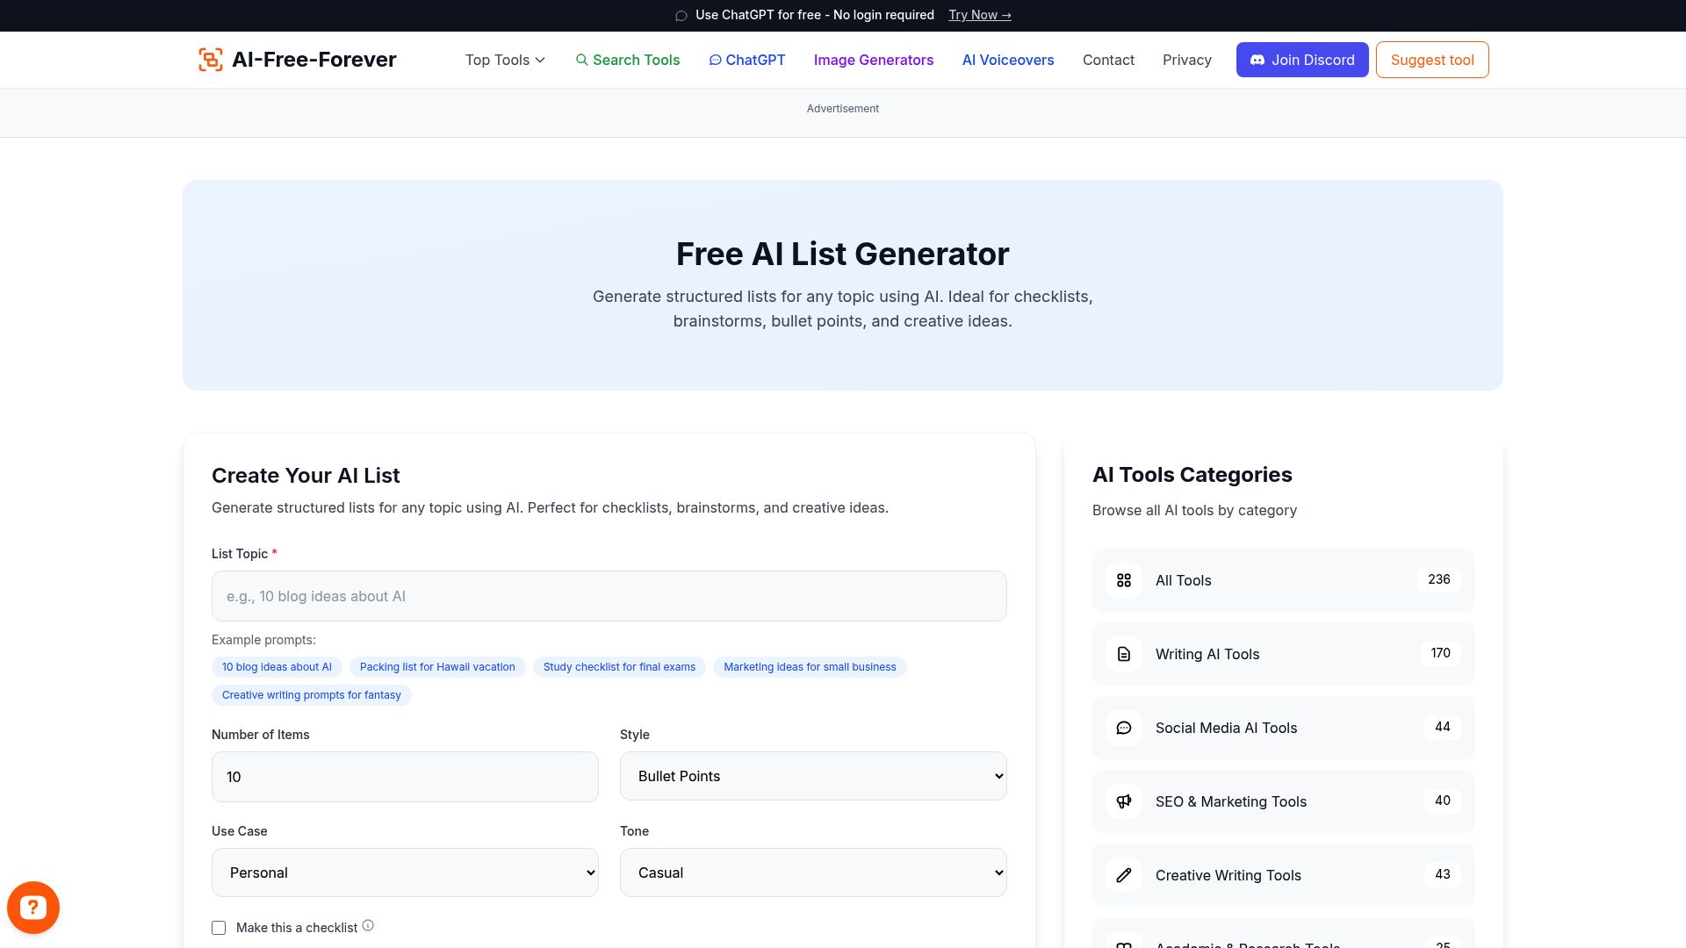Click the Social Media AI Tools chat icon
Image resolution: width=1686 pixels, height=948 pixels.
1123,728
